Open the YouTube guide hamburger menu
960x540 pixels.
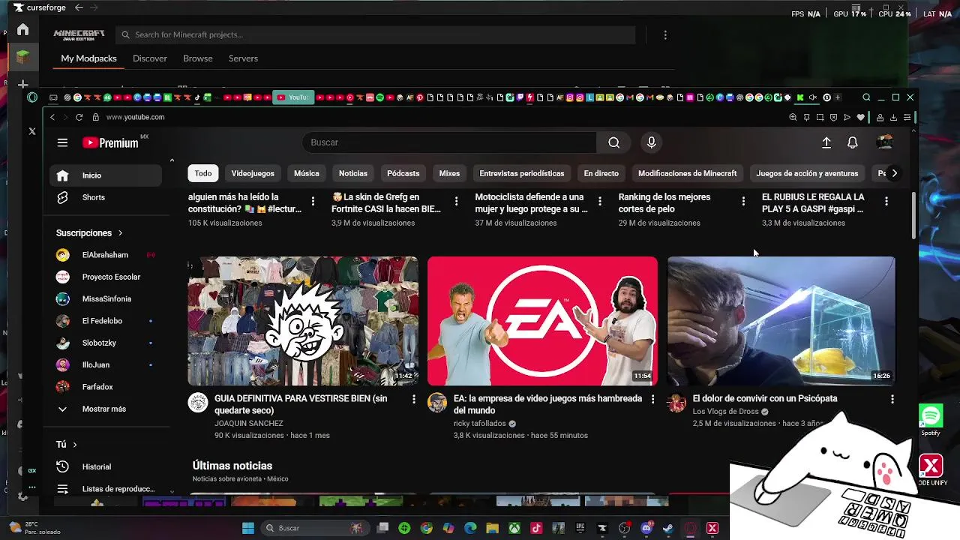click(x=62, y=142)
